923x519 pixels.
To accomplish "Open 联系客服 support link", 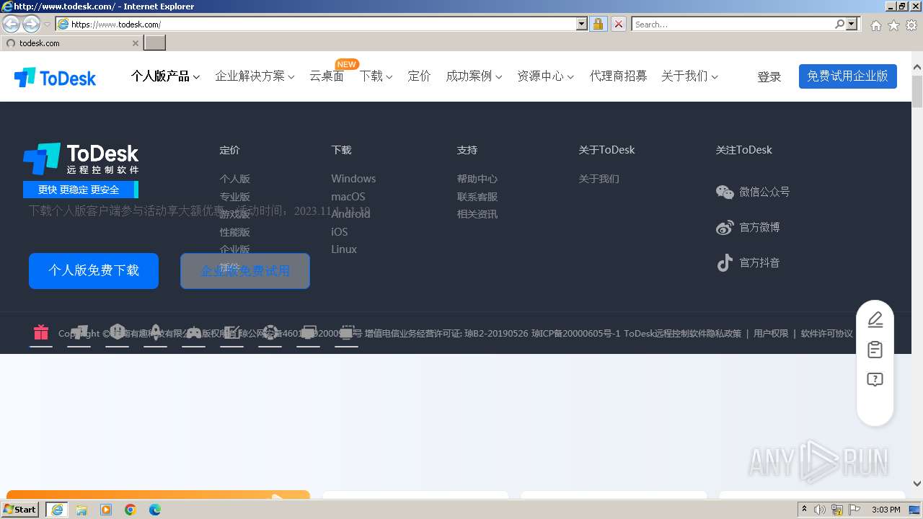I will 477,197.
